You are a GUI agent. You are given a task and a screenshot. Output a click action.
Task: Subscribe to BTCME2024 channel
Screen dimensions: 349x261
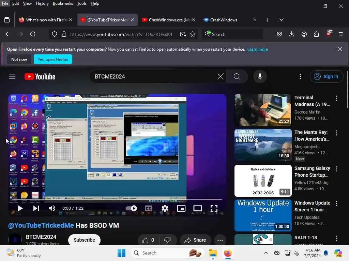point(85,240)
